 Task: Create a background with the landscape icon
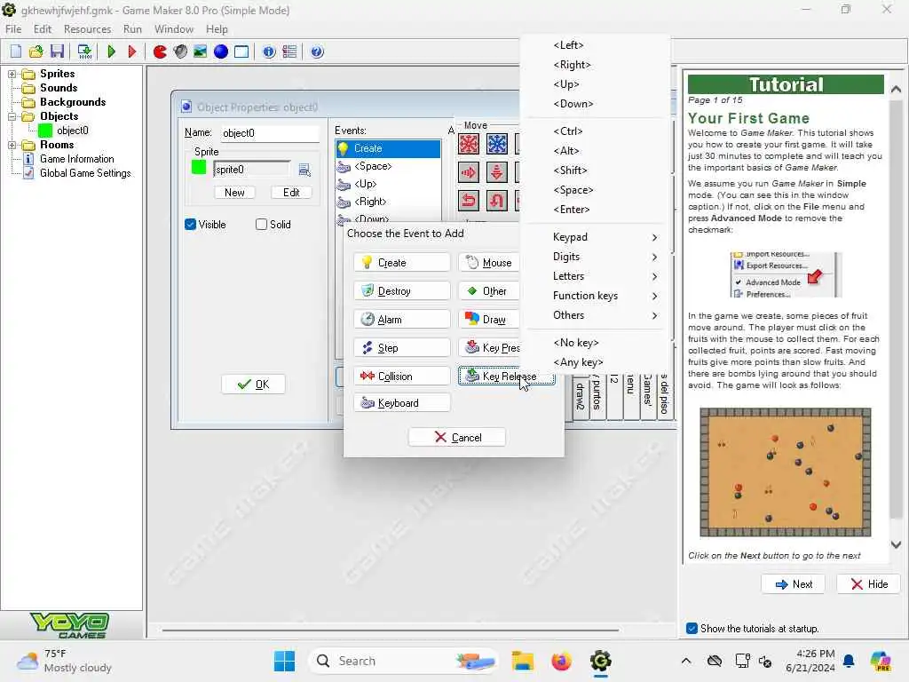[x=201, y=52]
